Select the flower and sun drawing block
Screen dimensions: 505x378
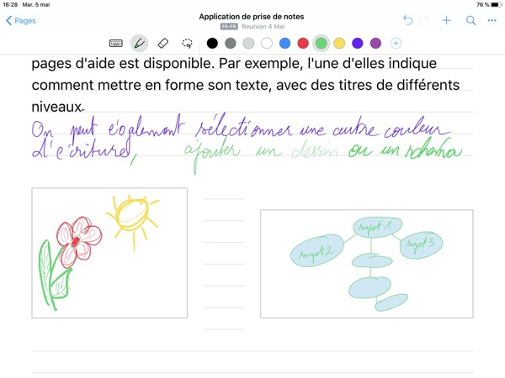pyautogui.click(x=109, y=253)
